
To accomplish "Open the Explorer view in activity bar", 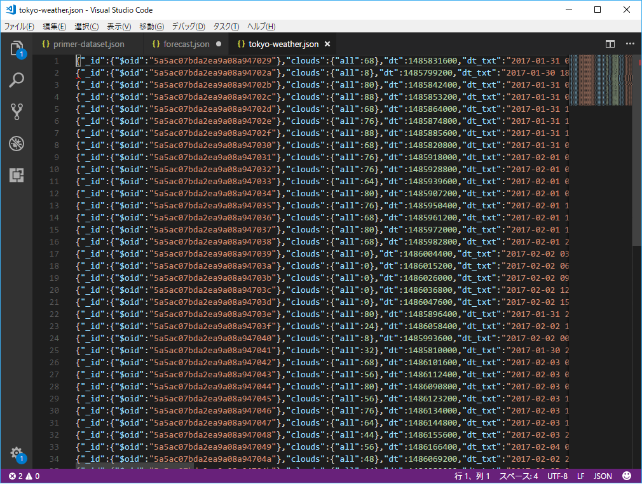I will pos(17,48).
